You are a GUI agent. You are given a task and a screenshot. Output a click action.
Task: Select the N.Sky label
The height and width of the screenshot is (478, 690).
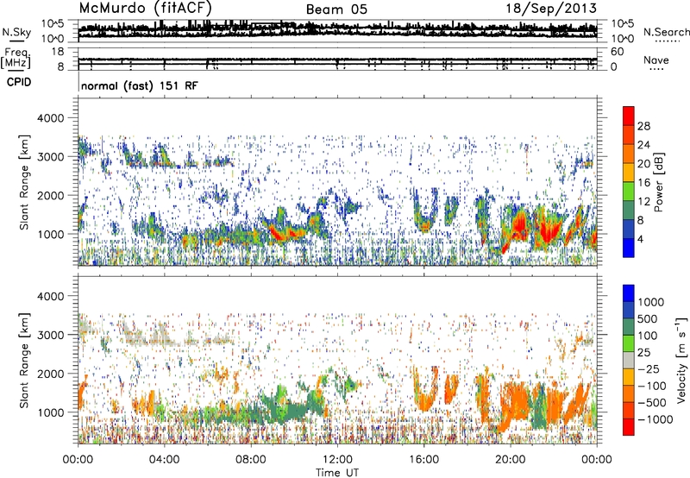(16, 32)
